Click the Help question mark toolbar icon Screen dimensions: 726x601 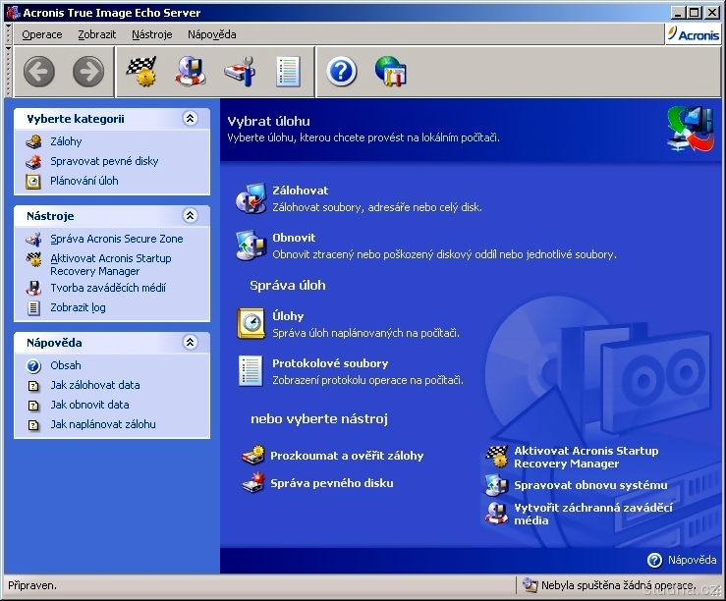[341, 72]
